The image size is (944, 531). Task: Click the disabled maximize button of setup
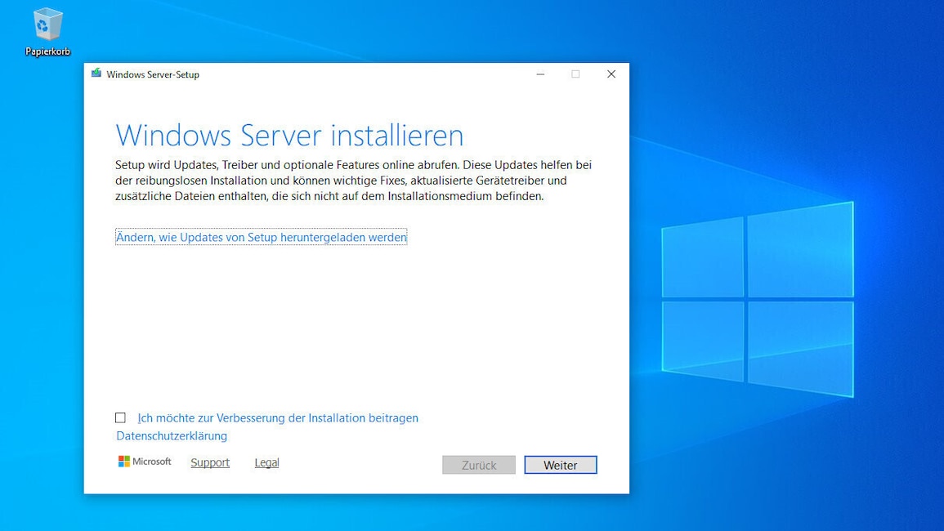click(x=575, y=74)
